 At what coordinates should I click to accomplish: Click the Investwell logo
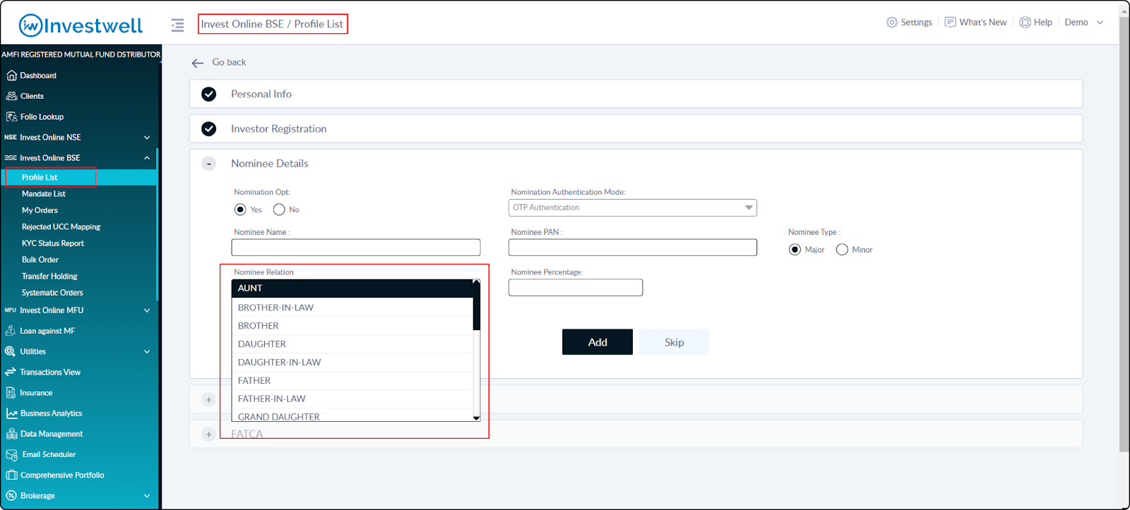[81, 25]
